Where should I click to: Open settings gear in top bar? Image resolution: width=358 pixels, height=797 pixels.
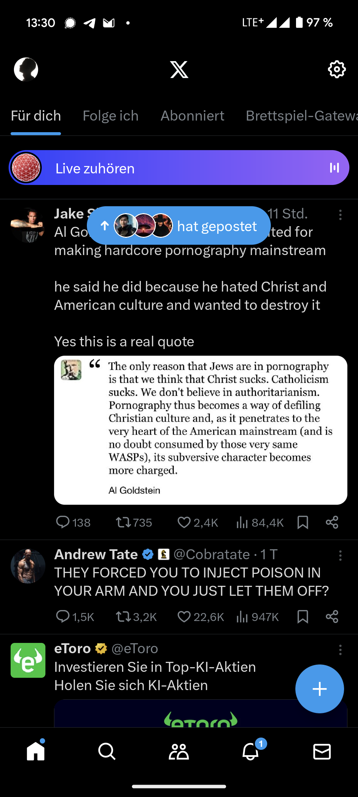[x=337, y=69]
